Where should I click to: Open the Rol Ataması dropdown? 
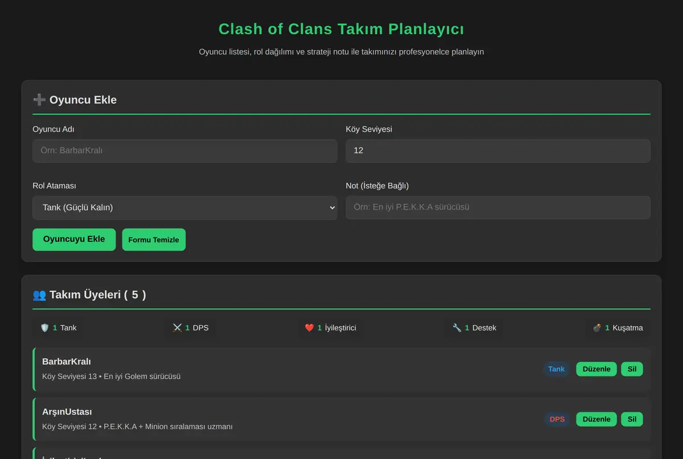click(x=185, y=208)
